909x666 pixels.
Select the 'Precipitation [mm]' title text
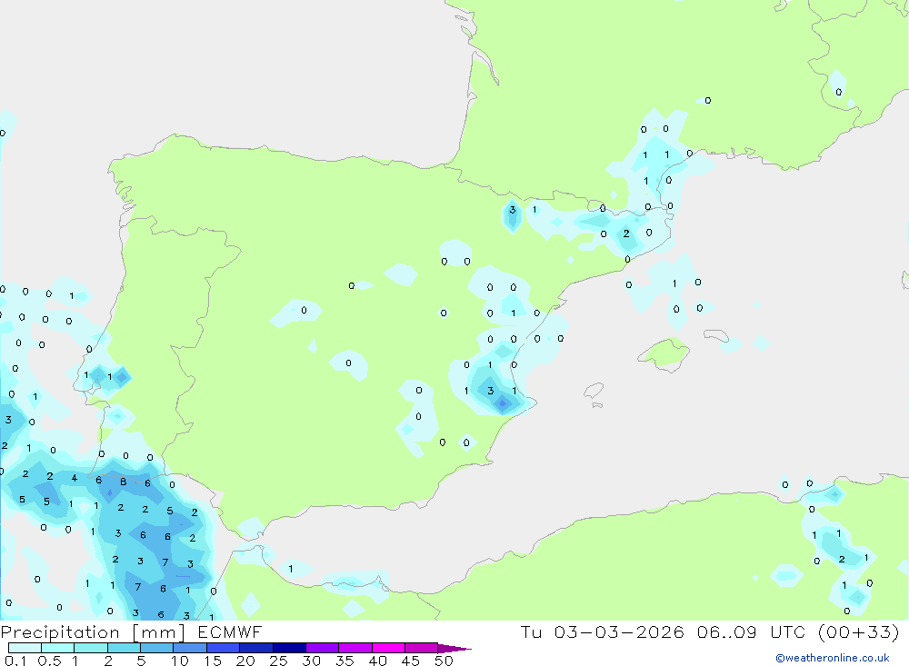point(93,632)
